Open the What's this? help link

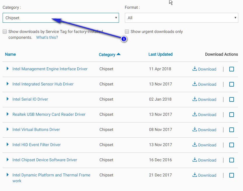pyautogui.click(x=47, y=38)
